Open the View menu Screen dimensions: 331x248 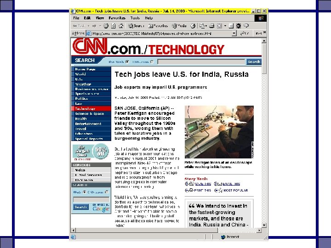click(x=100, y=18)
